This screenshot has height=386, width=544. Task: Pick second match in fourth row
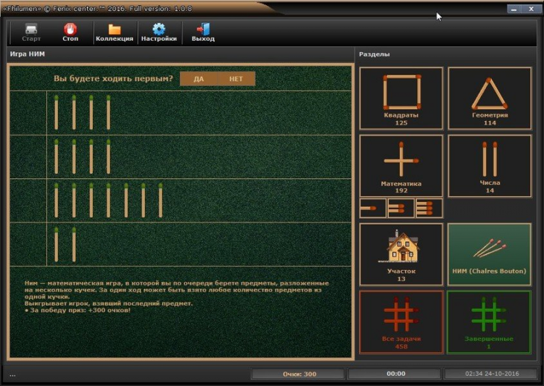[x=74, y=244]
